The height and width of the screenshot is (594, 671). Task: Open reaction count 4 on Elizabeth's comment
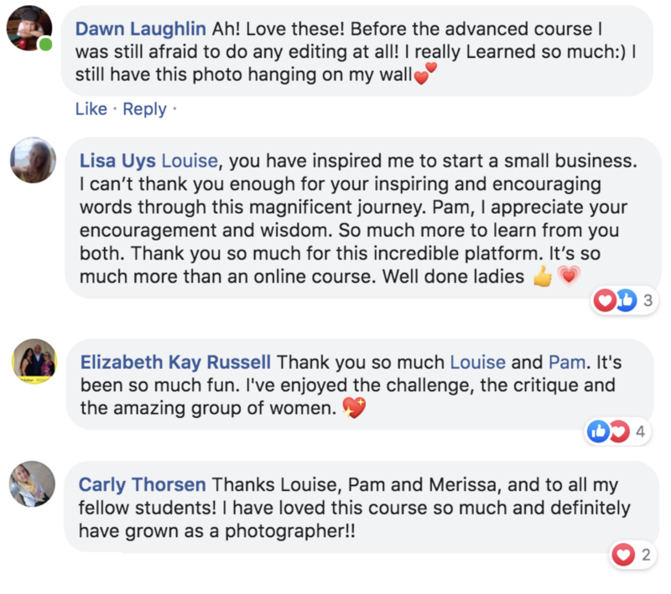(641, 432)
